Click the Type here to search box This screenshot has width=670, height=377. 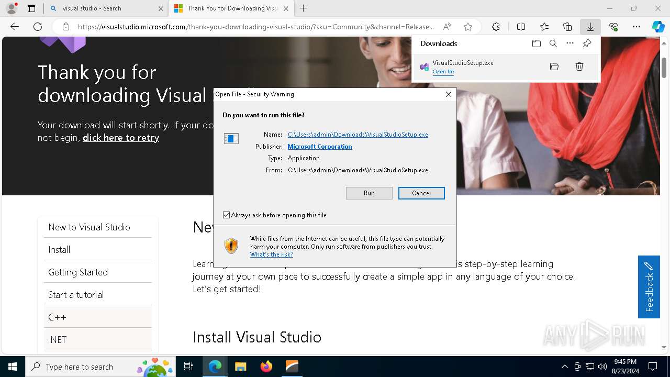click(100, 367)
